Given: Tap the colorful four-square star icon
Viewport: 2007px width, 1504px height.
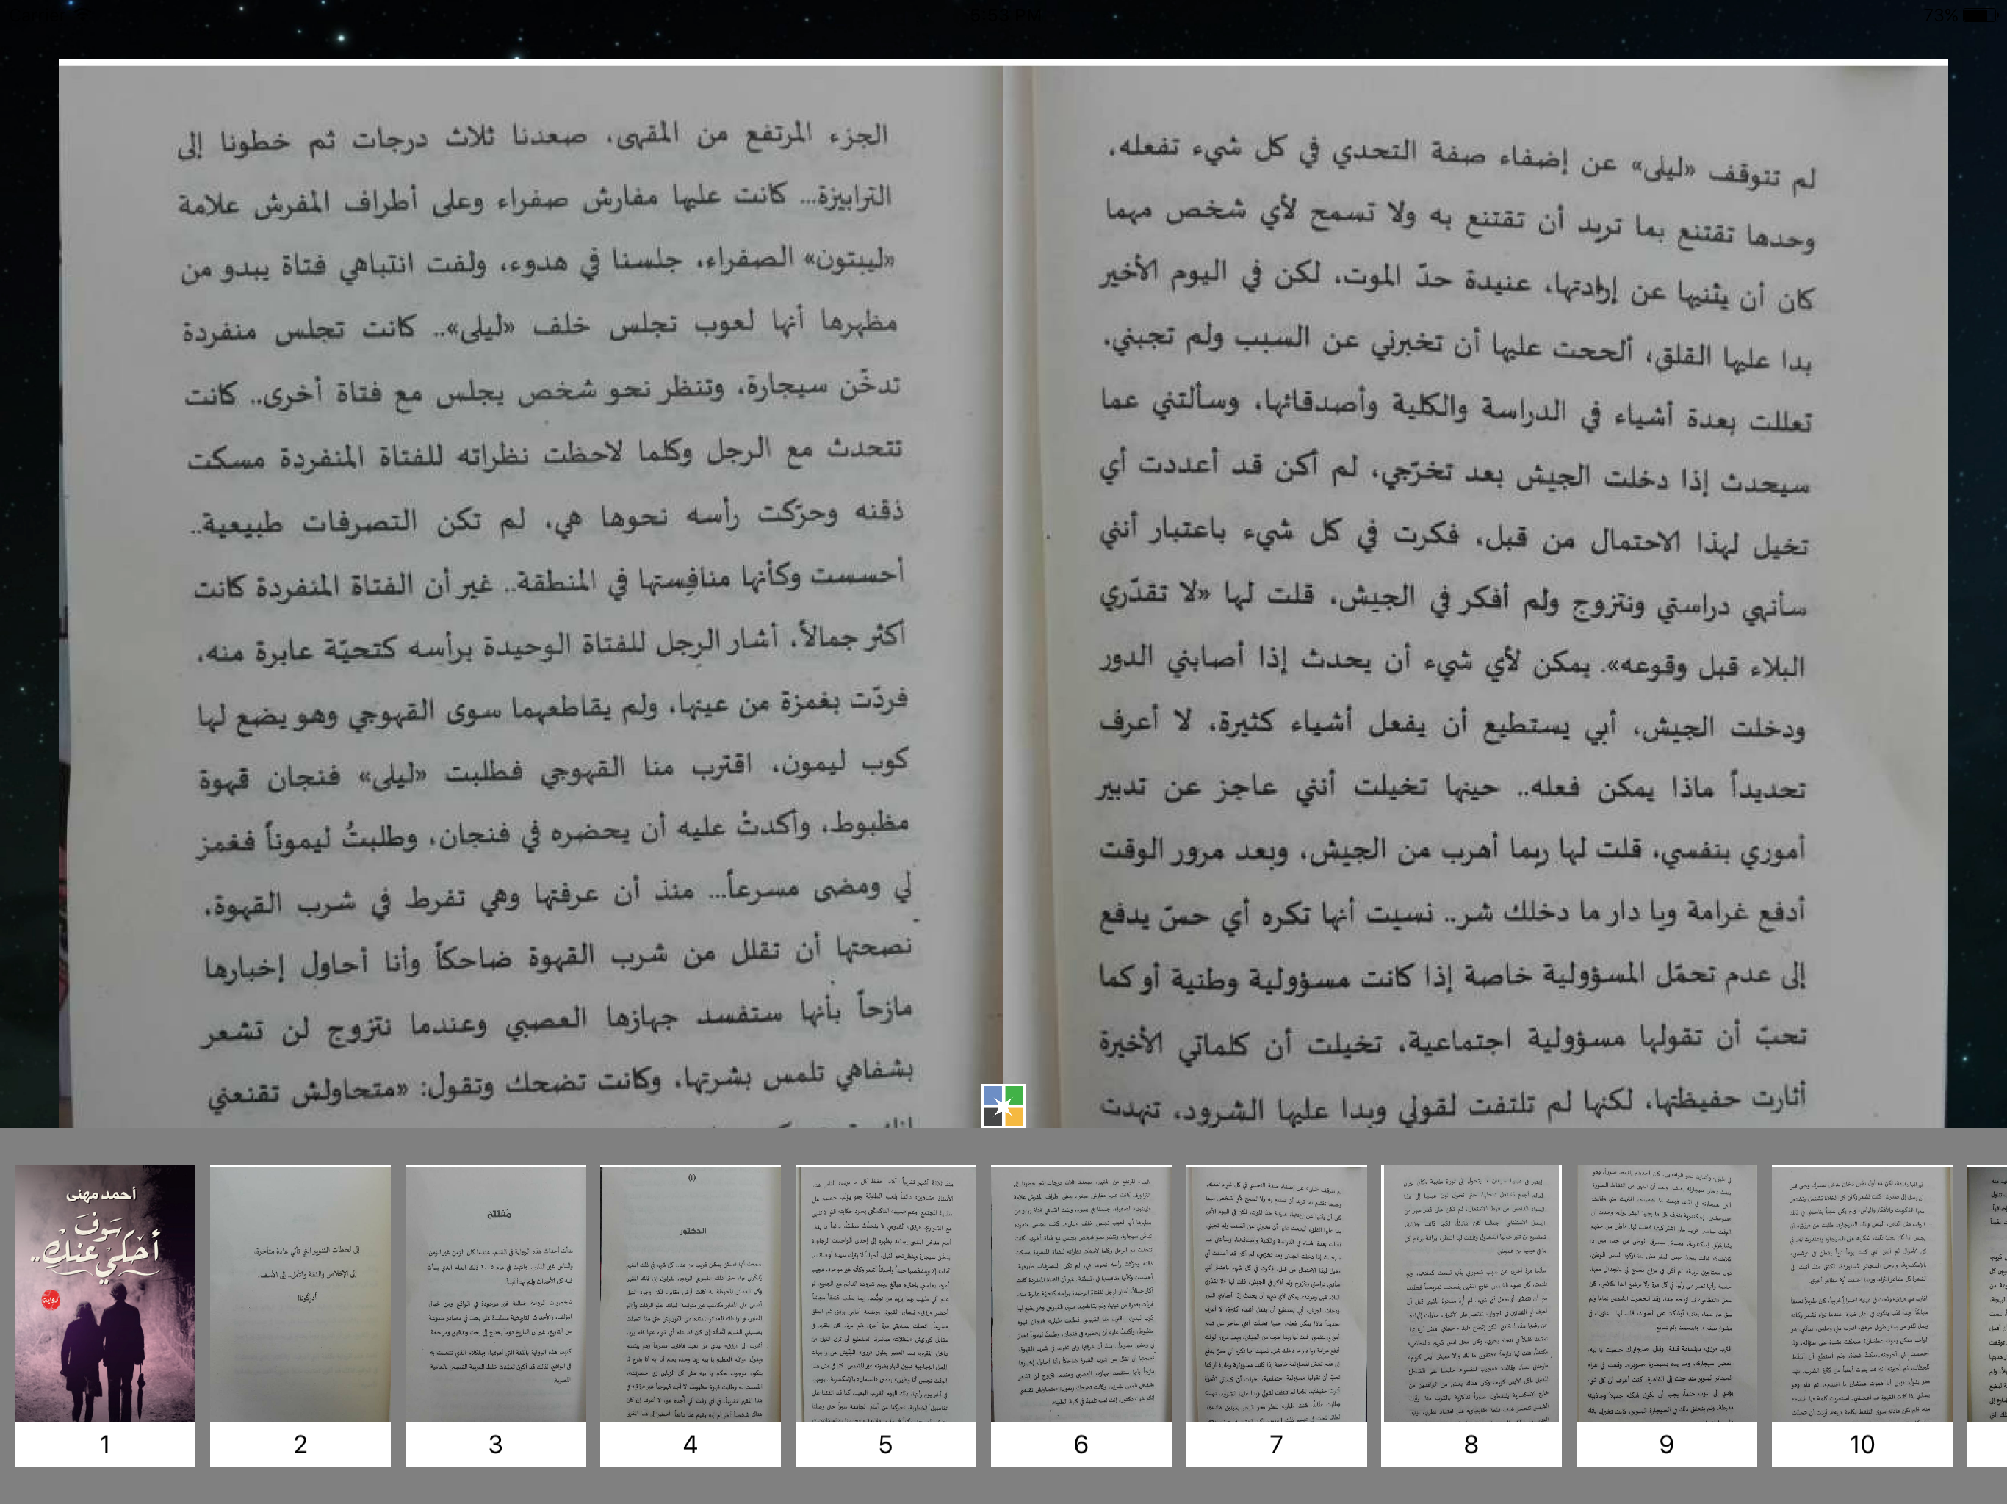Looking at the screenshot, I should pos(1003,1106).
